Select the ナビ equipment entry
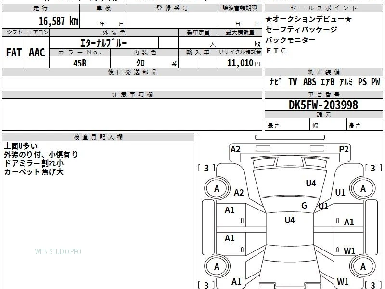 click(x=275, y=81)
